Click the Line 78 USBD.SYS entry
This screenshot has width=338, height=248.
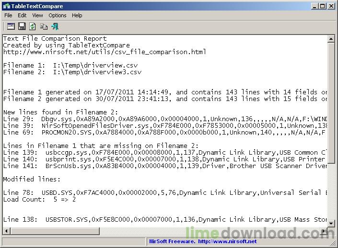(x=165, y=192)
